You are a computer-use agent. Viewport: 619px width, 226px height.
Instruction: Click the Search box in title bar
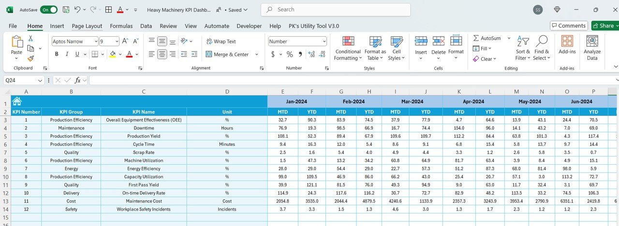[x=336, y=10]
